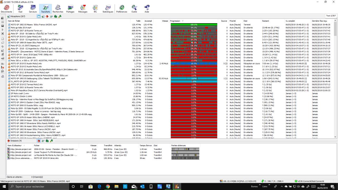Open the Serveurs window
The image size is (338, 190).
point(33,9)
